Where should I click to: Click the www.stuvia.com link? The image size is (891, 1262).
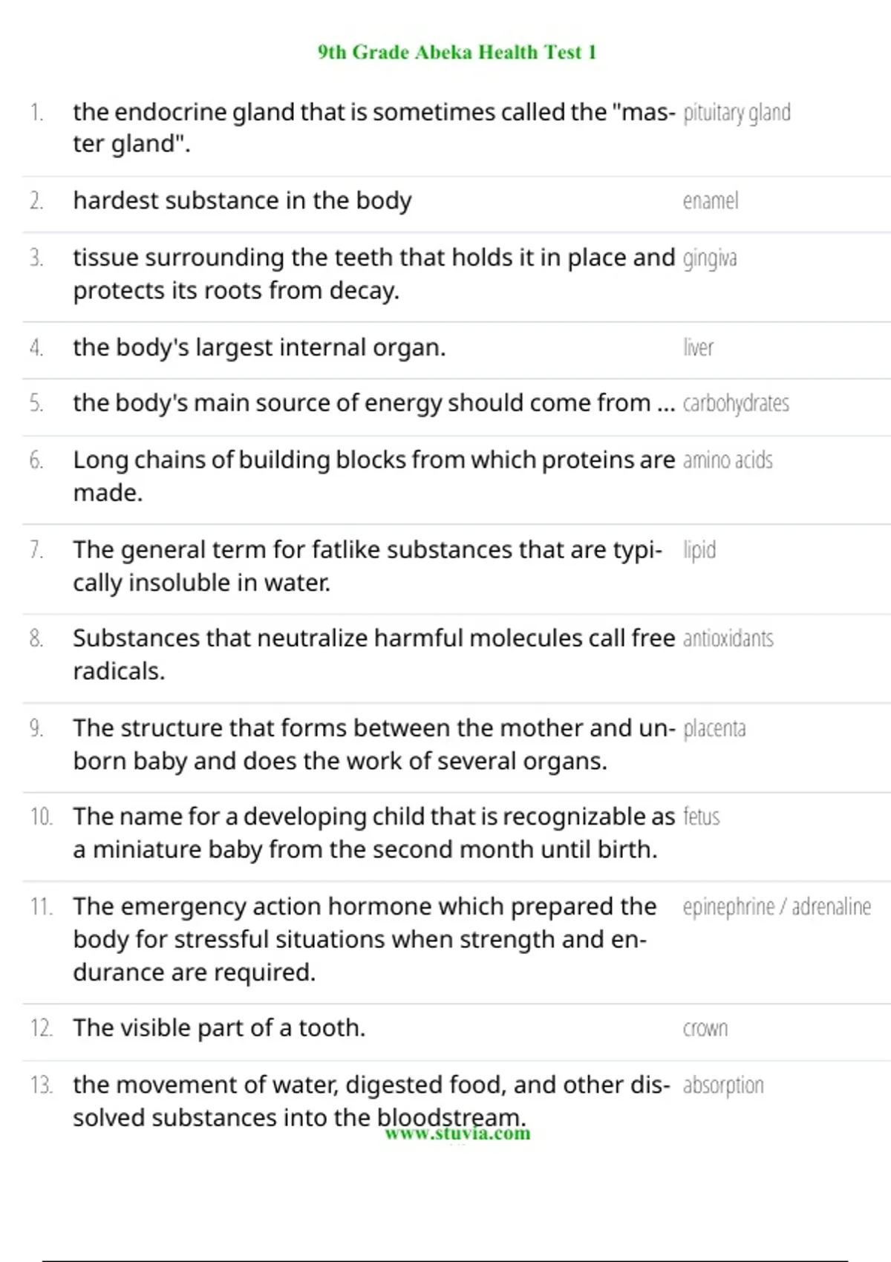point(457,1134)
